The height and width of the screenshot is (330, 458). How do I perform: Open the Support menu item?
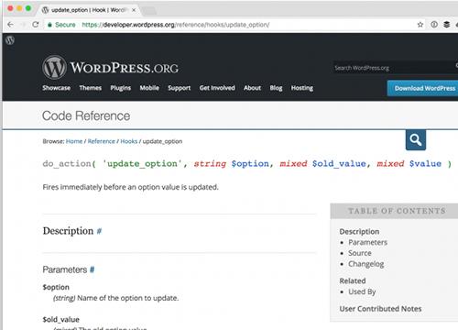[x=180, y=88]
